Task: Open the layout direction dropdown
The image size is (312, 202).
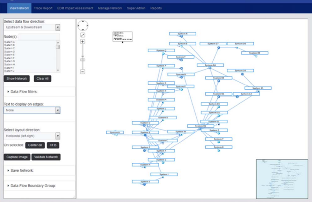Action: [58, 136]
